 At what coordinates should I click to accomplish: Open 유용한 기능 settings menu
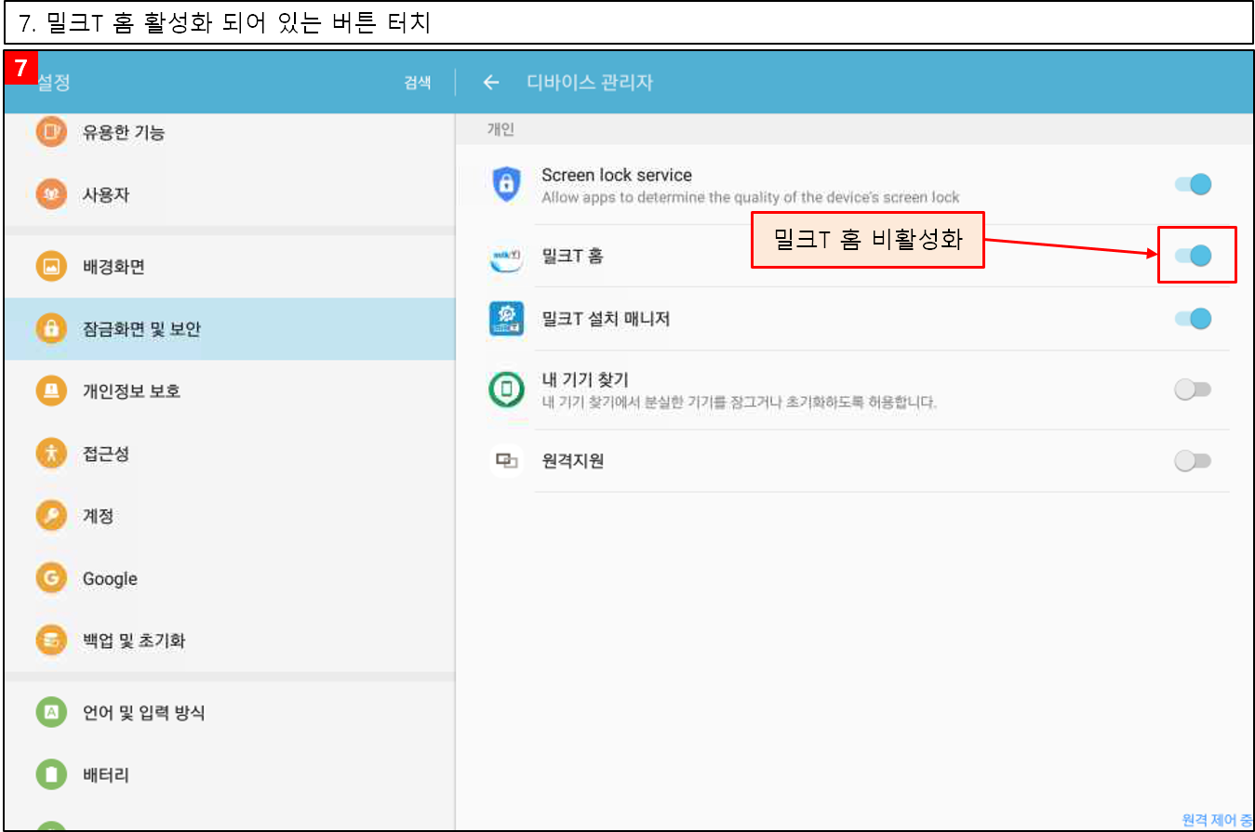230,132
